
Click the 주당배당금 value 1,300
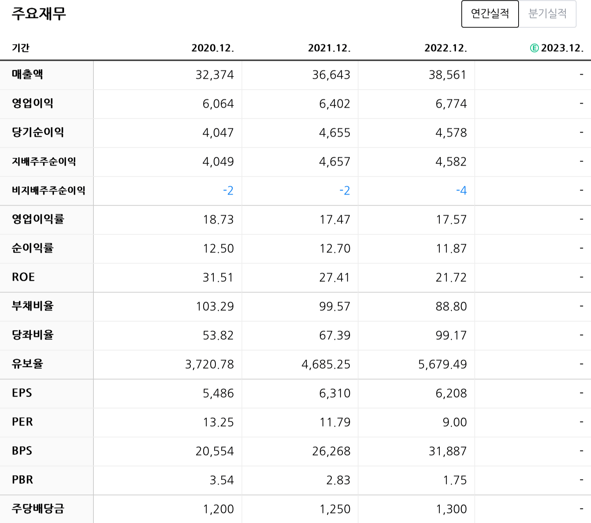point(452,509)
